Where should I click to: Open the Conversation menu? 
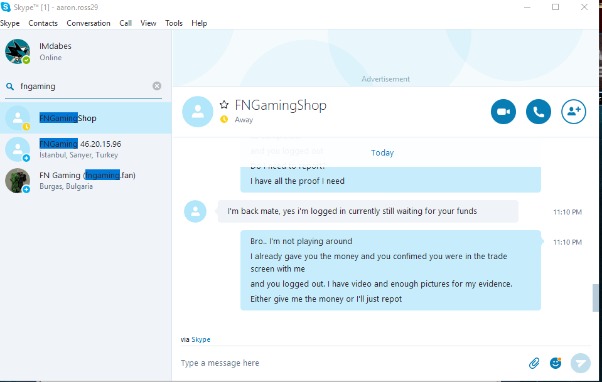point(89,23)
